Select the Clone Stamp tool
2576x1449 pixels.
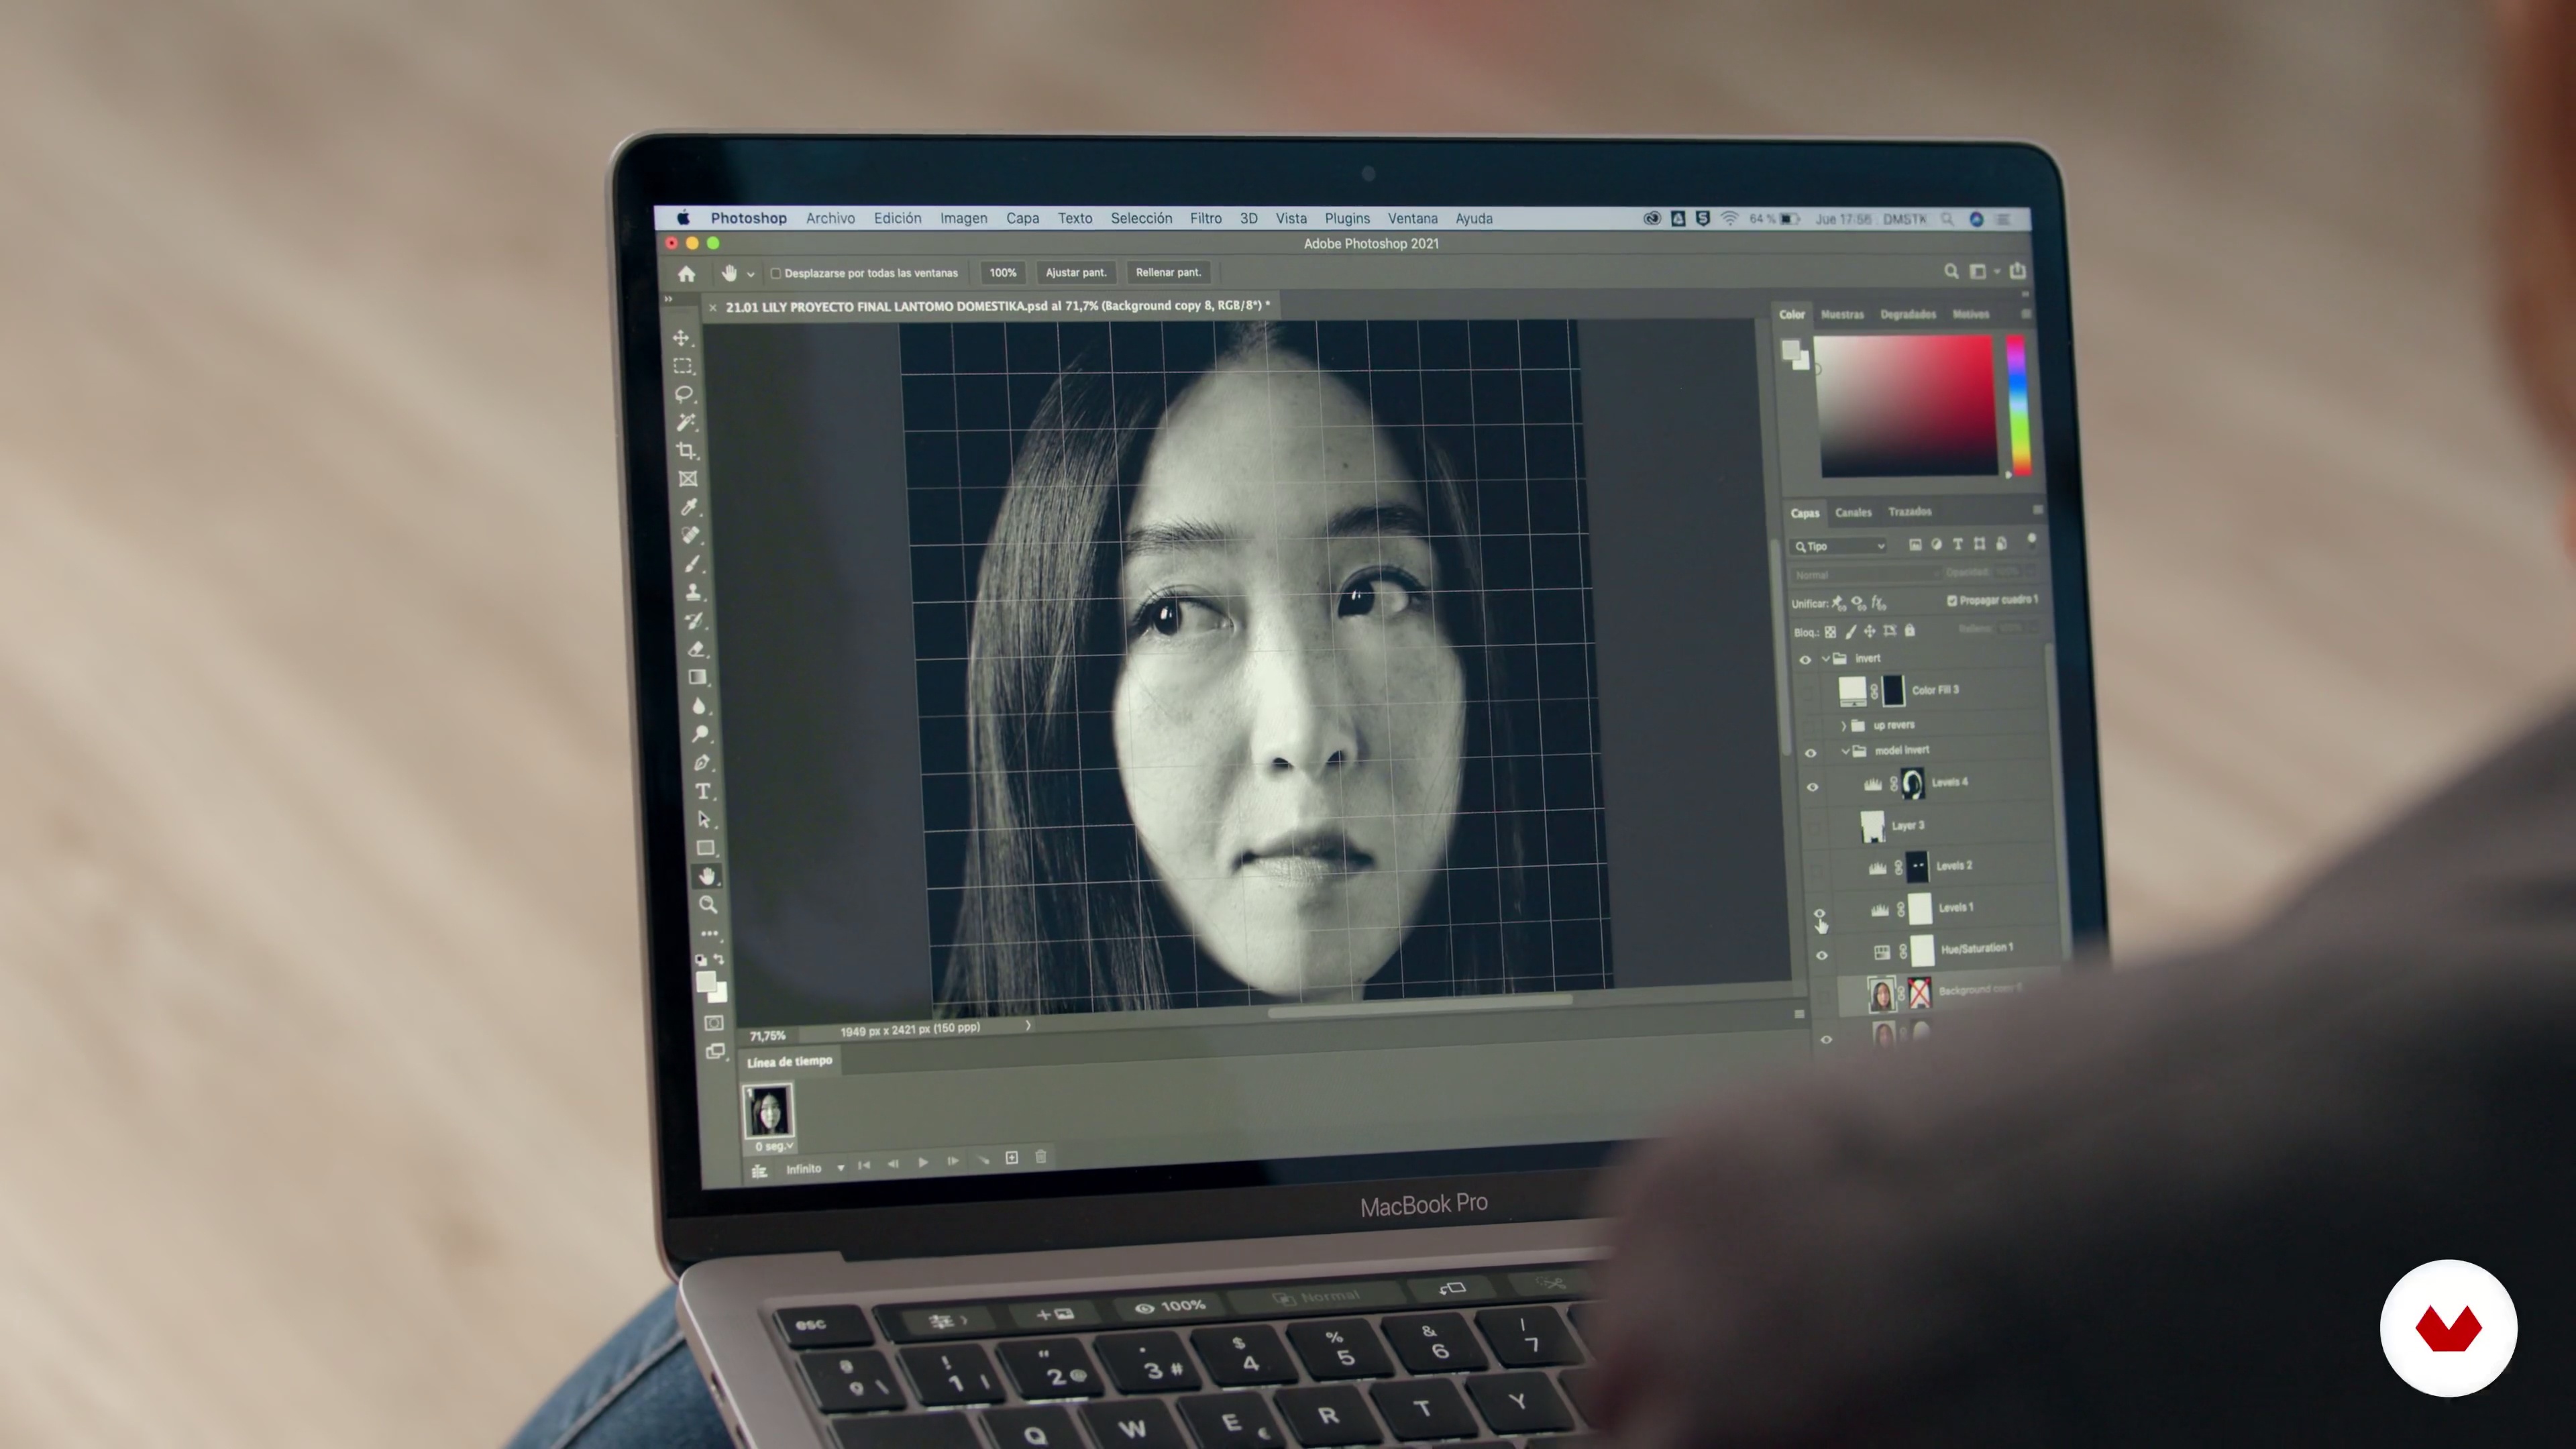click(694, 592)
